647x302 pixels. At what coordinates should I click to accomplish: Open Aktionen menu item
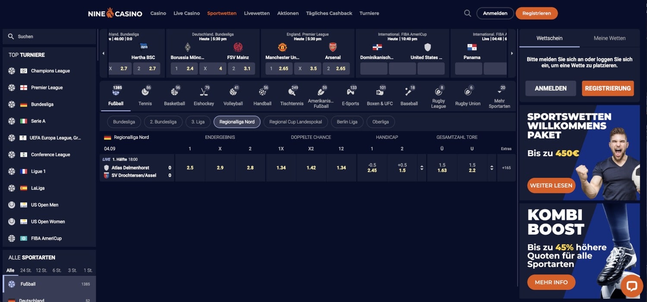(x=288, y=13)
